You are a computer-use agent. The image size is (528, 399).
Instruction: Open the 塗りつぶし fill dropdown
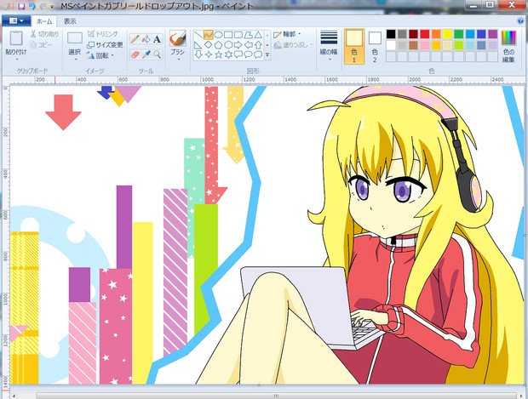tap(293, 45)
